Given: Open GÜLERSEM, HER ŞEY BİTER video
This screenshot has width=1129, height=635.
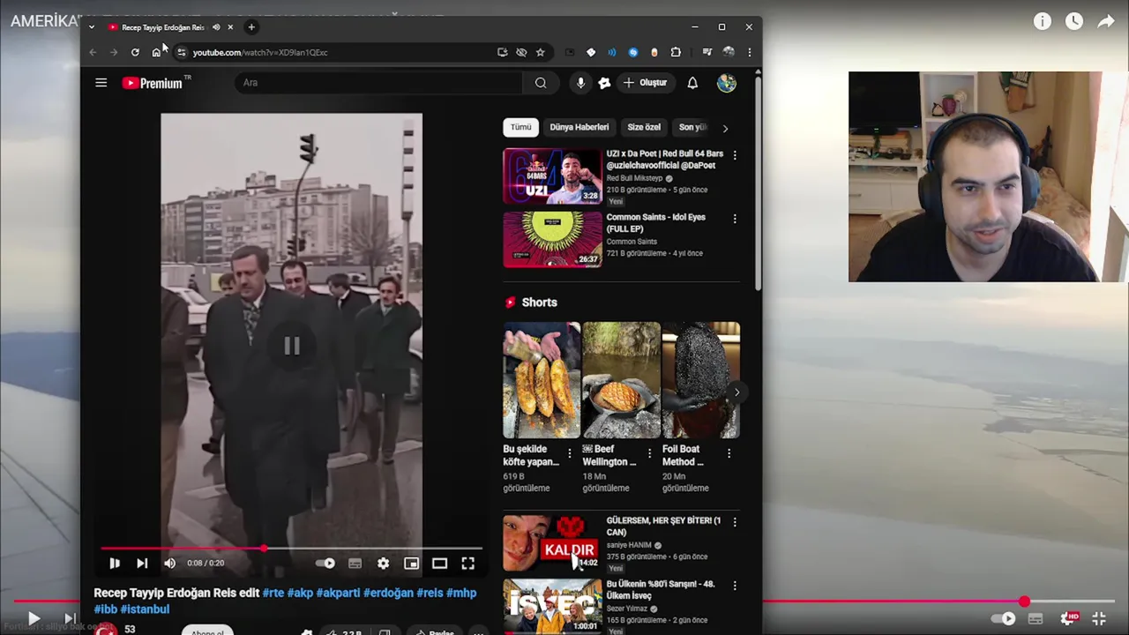Looking at the screenshot, I should pyautogui.click(x=552, y=543).
